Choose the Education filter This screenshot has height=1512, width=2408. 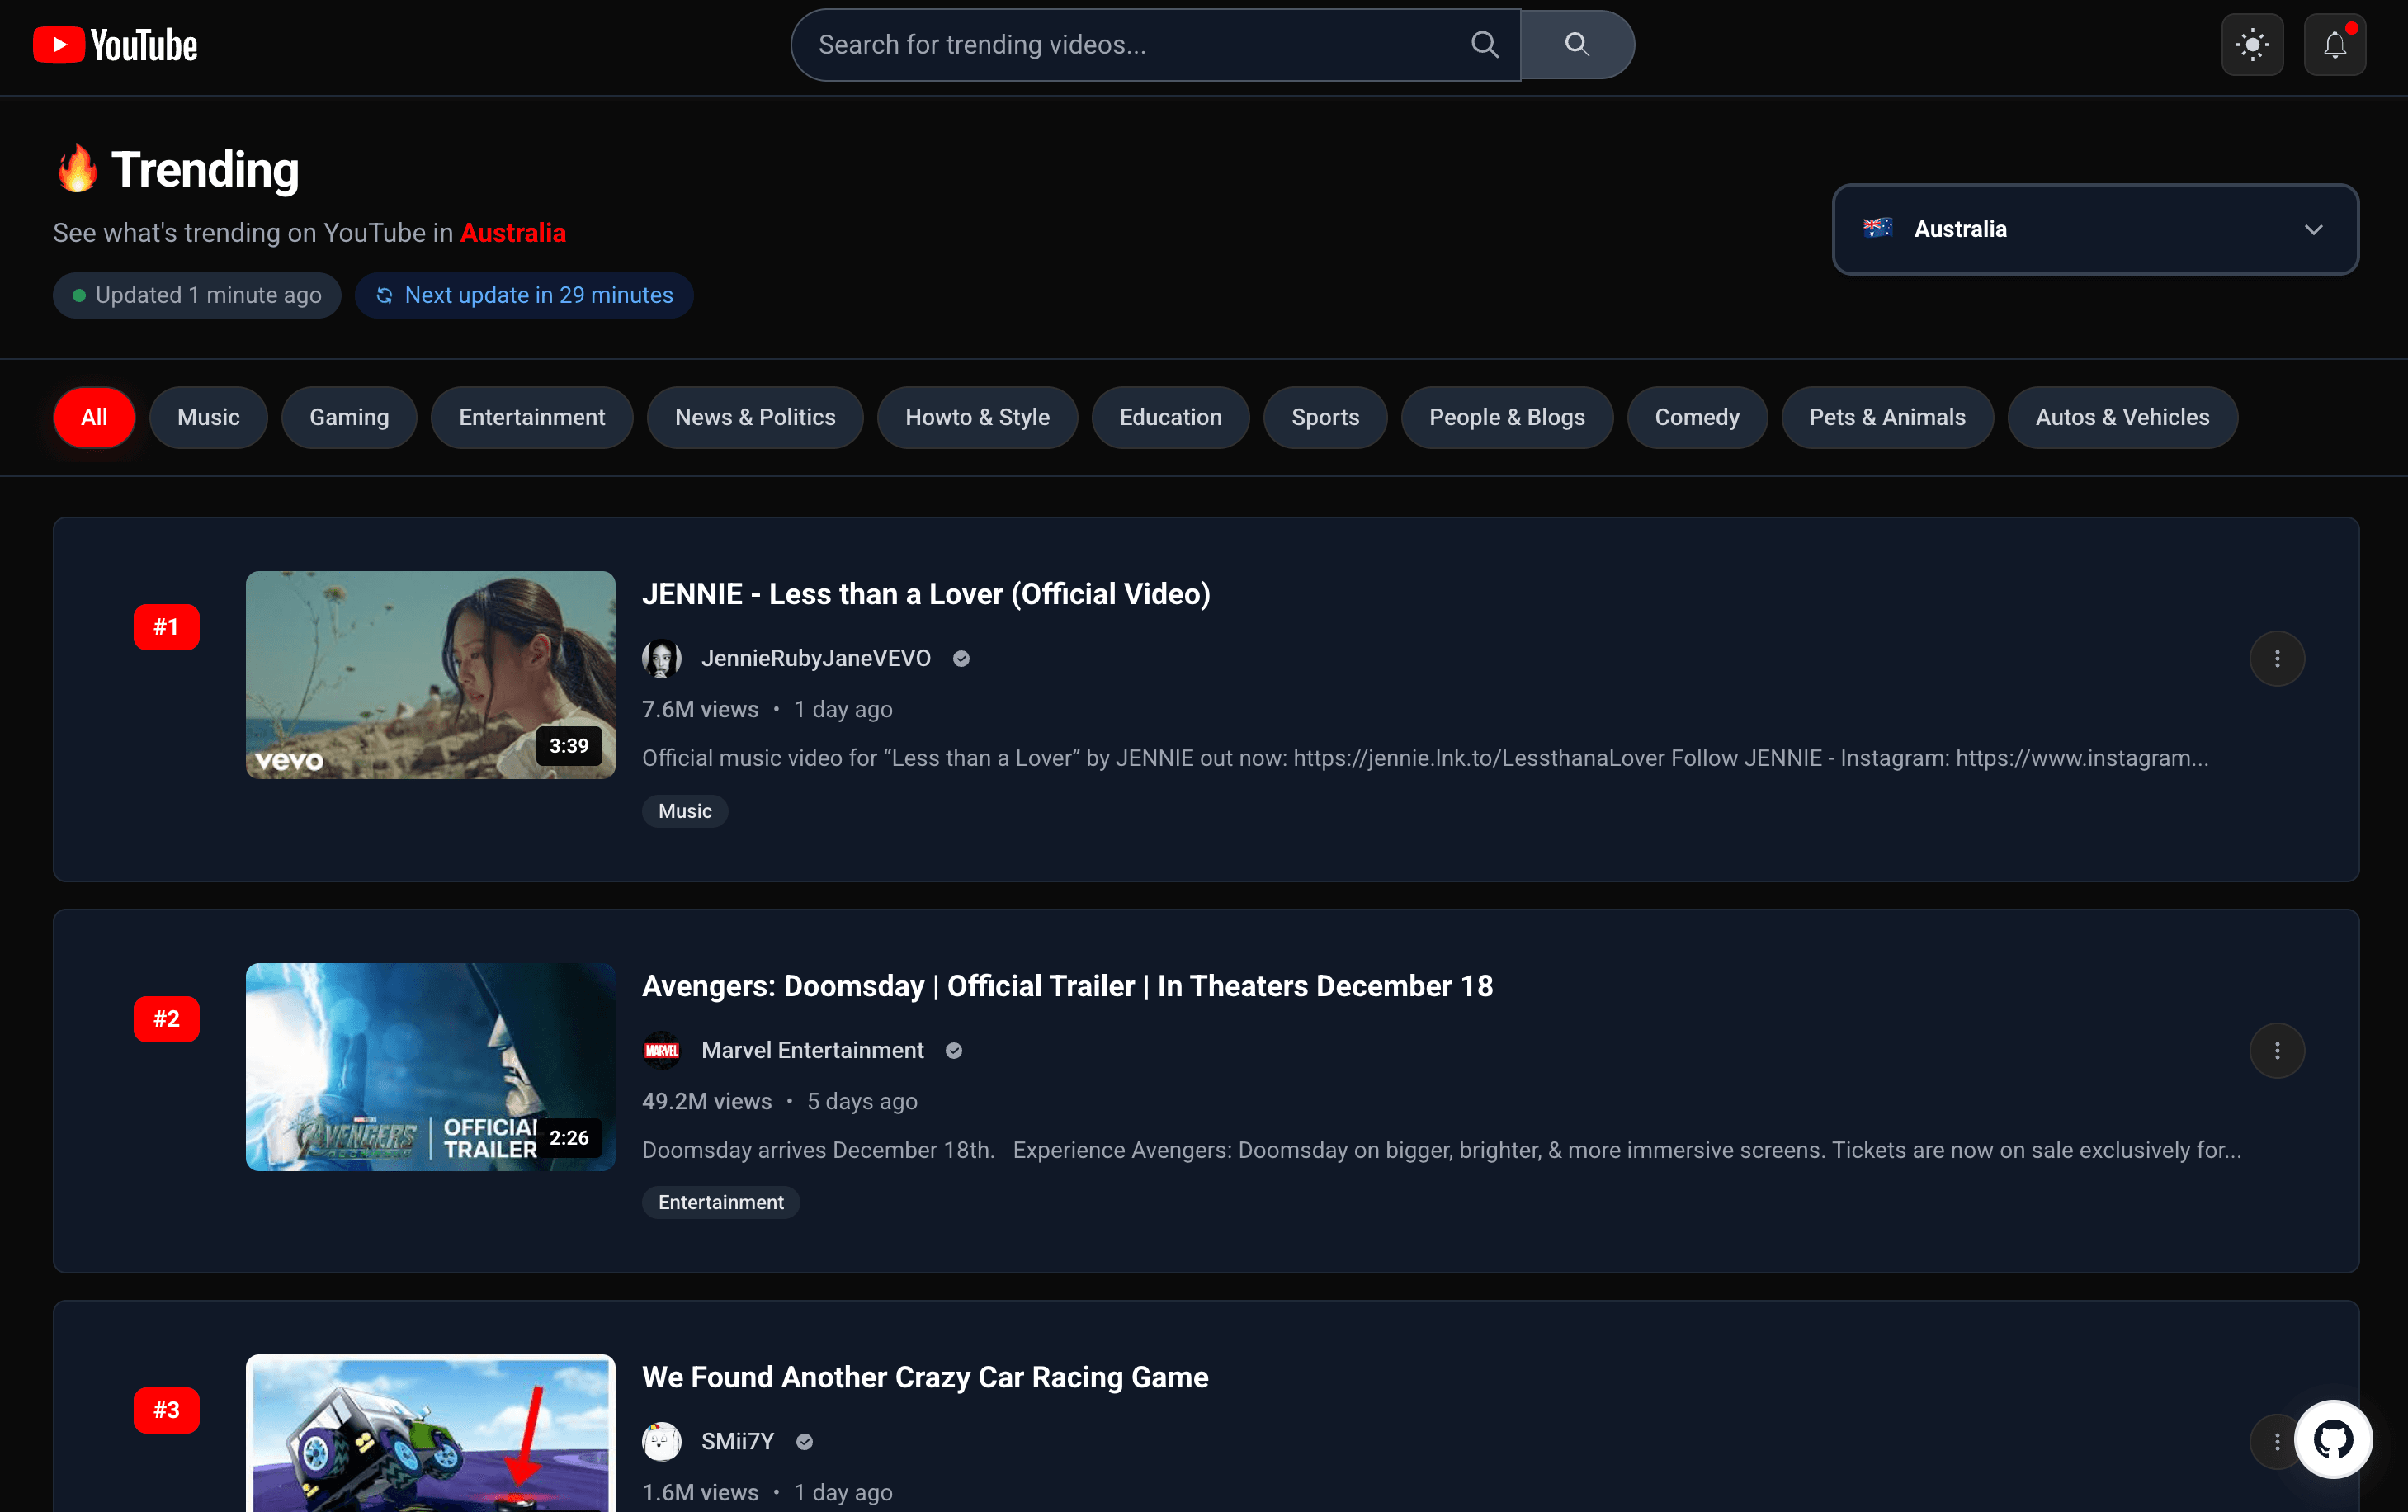1170,417
